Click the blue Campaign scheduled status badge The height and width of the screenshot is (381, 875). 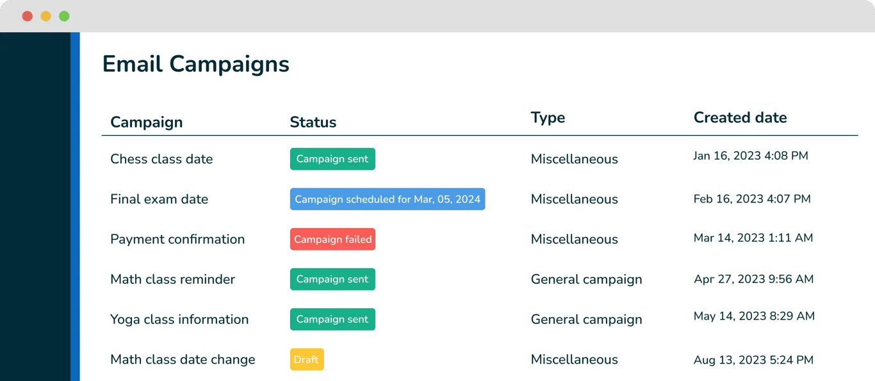pos(388,199)
